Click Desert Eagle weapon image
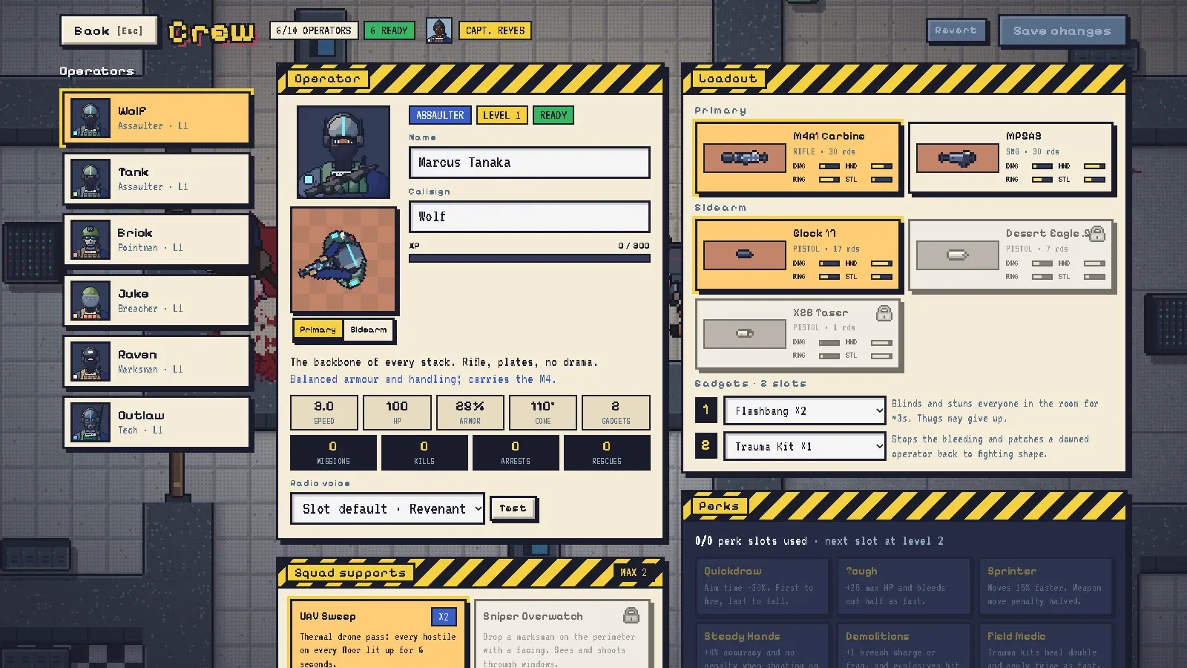Image resolution: width=1187 pixels, height=668 pixels. [957, 255]
